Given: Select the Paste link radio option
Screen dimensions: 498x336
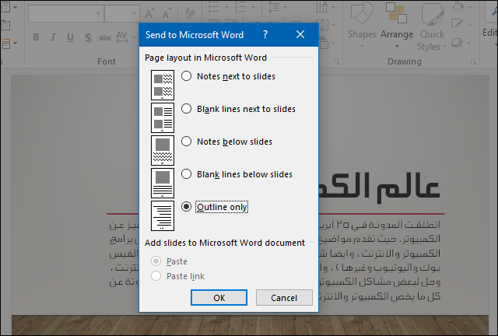Looking at the screenshot, I should click(x=156, y=276).
